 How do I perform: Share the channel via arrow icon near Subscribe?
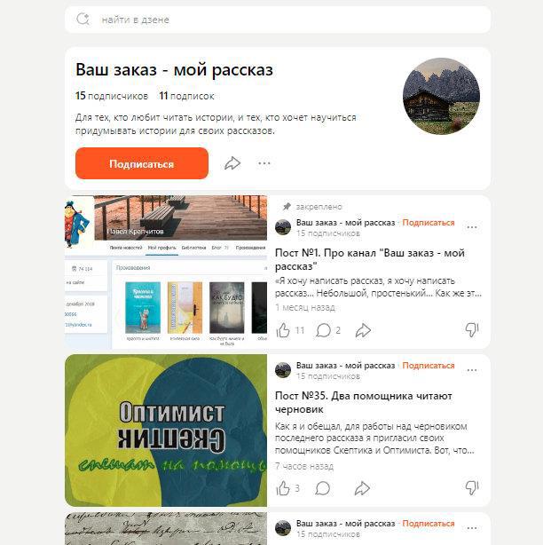(x=232, y=163)
